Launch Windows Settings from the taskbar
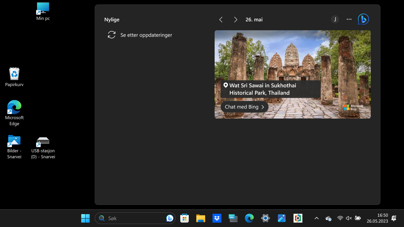The height and width of the screenshot is (227, 404). coord(265,218)
